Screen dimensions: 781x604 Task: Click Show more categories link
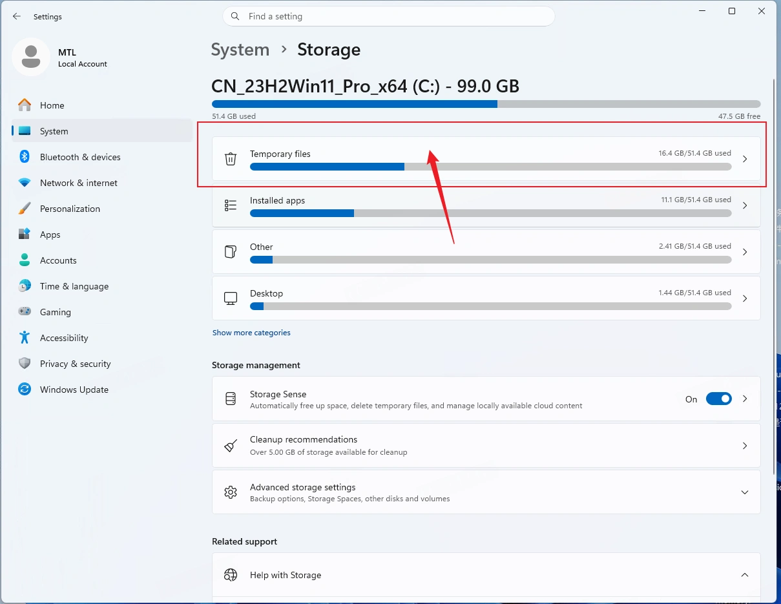[251, 333]
